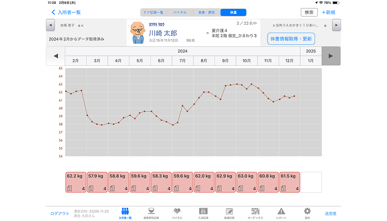Select the 5月 month header
The width and height of the screenshot is (387, 221).
click(140, 61)
